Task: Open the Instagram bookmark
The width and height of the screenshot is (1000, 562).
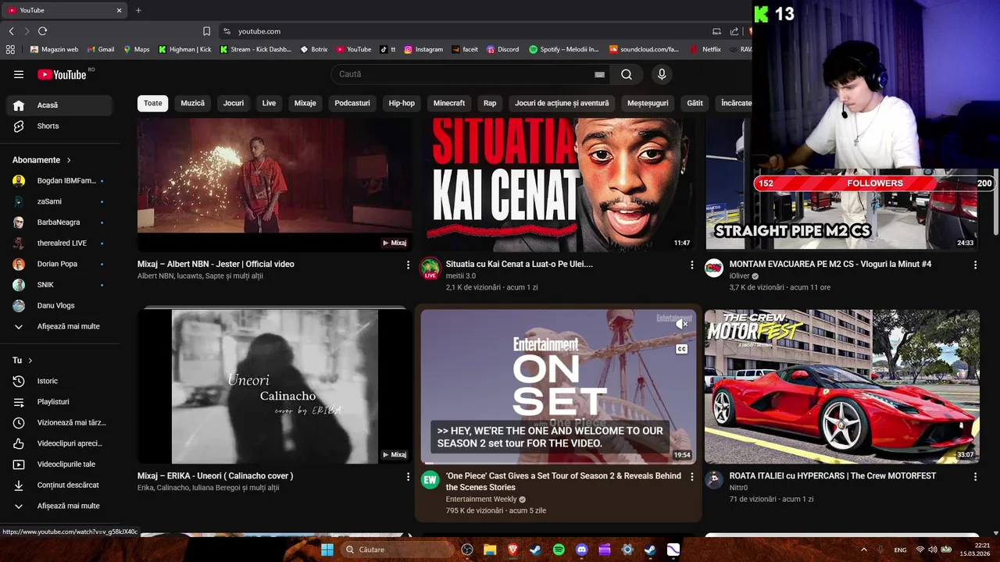Action: pyautogui.click(x=423, y=49)
